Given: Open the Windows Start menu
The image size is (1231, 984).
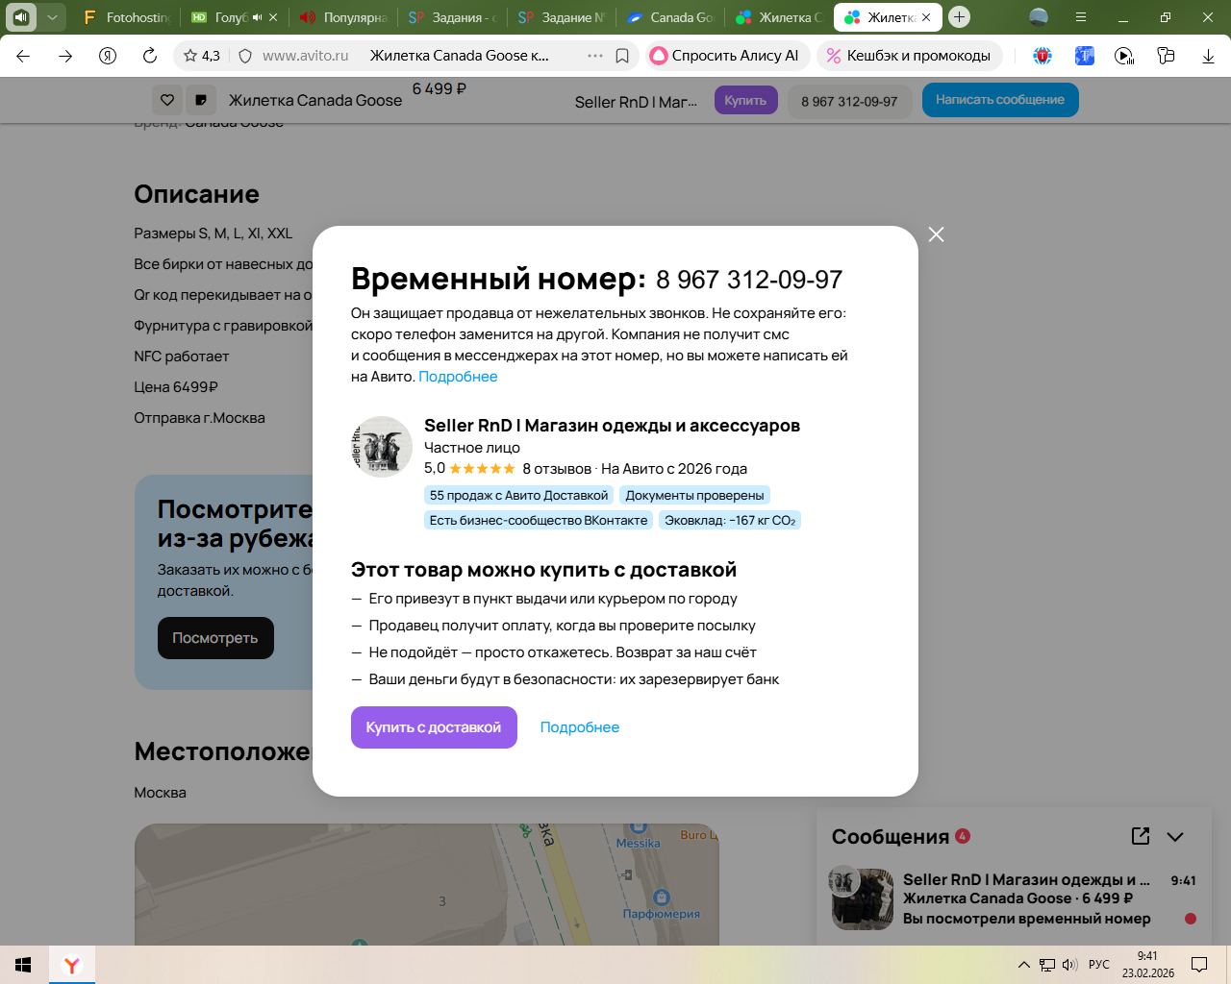Looking at the screenshot, I should tap(24, 965).
